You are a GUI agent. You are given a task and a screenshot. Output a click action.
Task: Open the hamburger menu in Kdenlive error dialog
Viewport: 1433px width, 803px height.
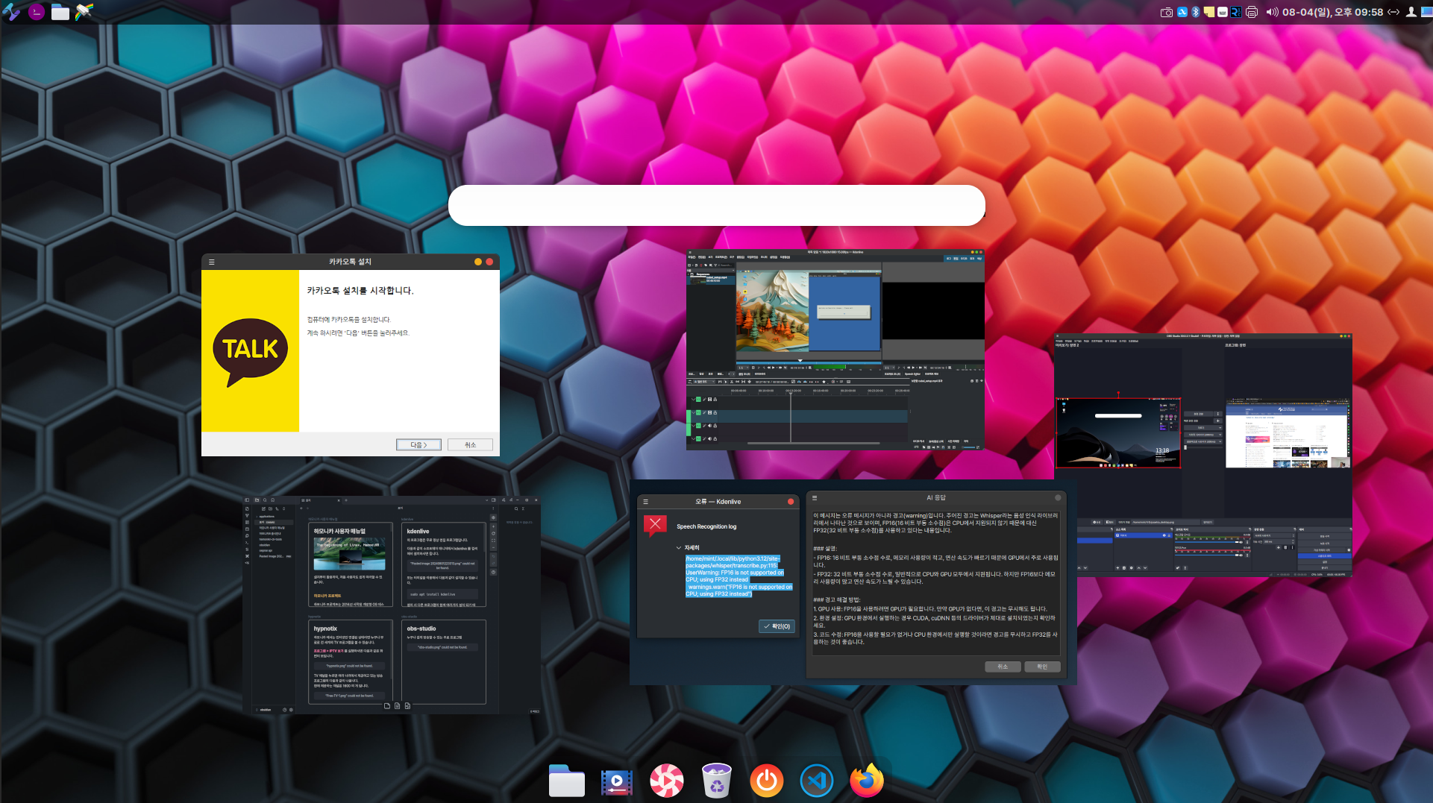[646, 502]
